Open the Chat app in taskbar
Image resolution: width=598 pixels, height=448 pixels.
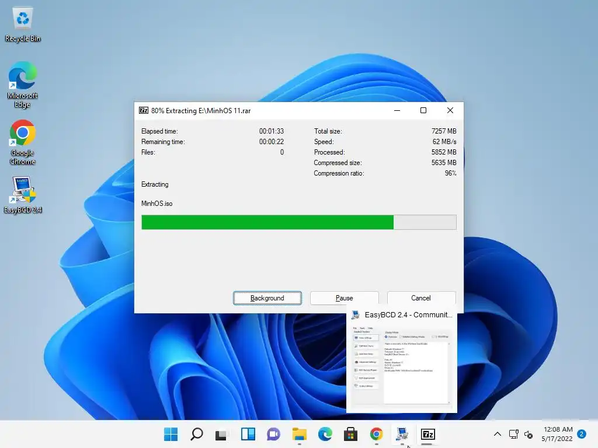point(273,434)
